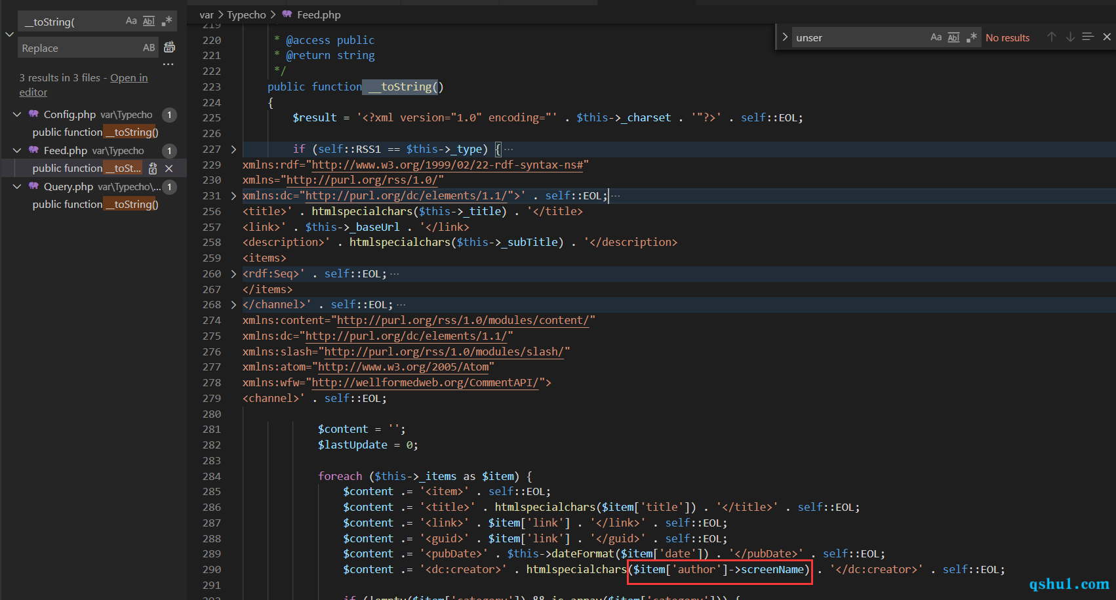Follow the modules/slash URL on line 276
The width and height of the screenshot is (1116, 600).
(444, 351)
